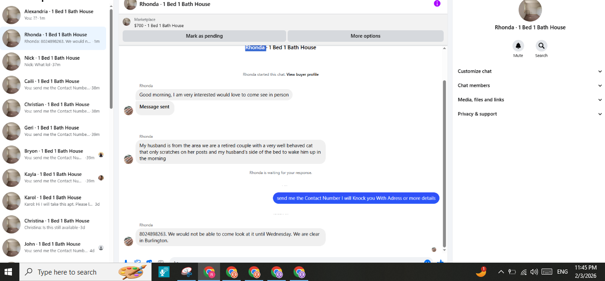
Task: Mute this chat with the bell icon
Action: pyautogui.click(x=518, y=46)
